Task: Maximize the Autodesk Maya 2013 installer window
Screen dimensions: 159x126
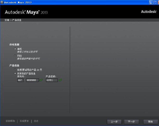Action: (155, 2)
